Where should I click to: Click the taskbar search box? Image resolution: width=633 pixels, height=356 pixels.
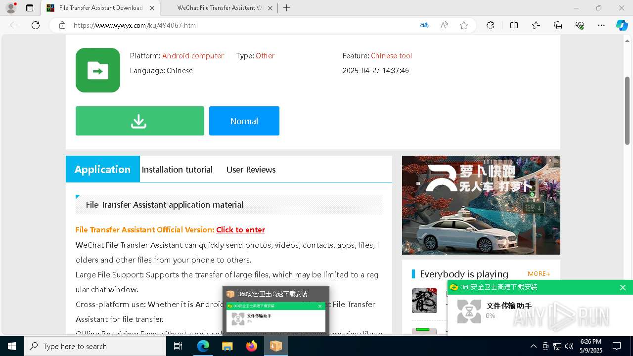[x=95, y=346]
